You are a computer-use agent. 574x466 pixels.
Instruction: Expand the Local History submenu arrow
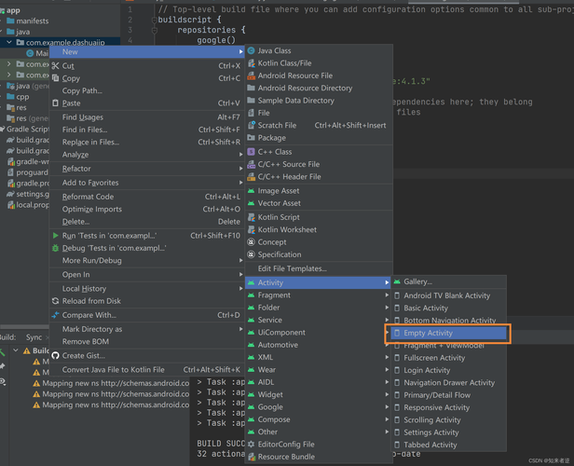[x=240, y=289]
